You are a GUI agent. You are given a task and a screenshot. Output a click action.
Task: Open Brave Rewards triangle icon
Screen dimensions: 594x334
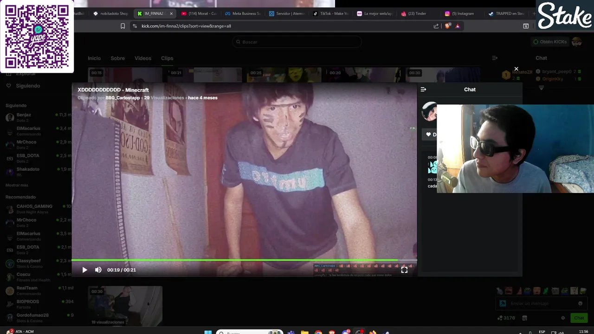pos(458,26)
